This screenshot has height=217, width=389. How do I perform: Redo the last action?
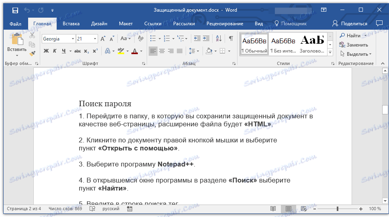[41, 10]
